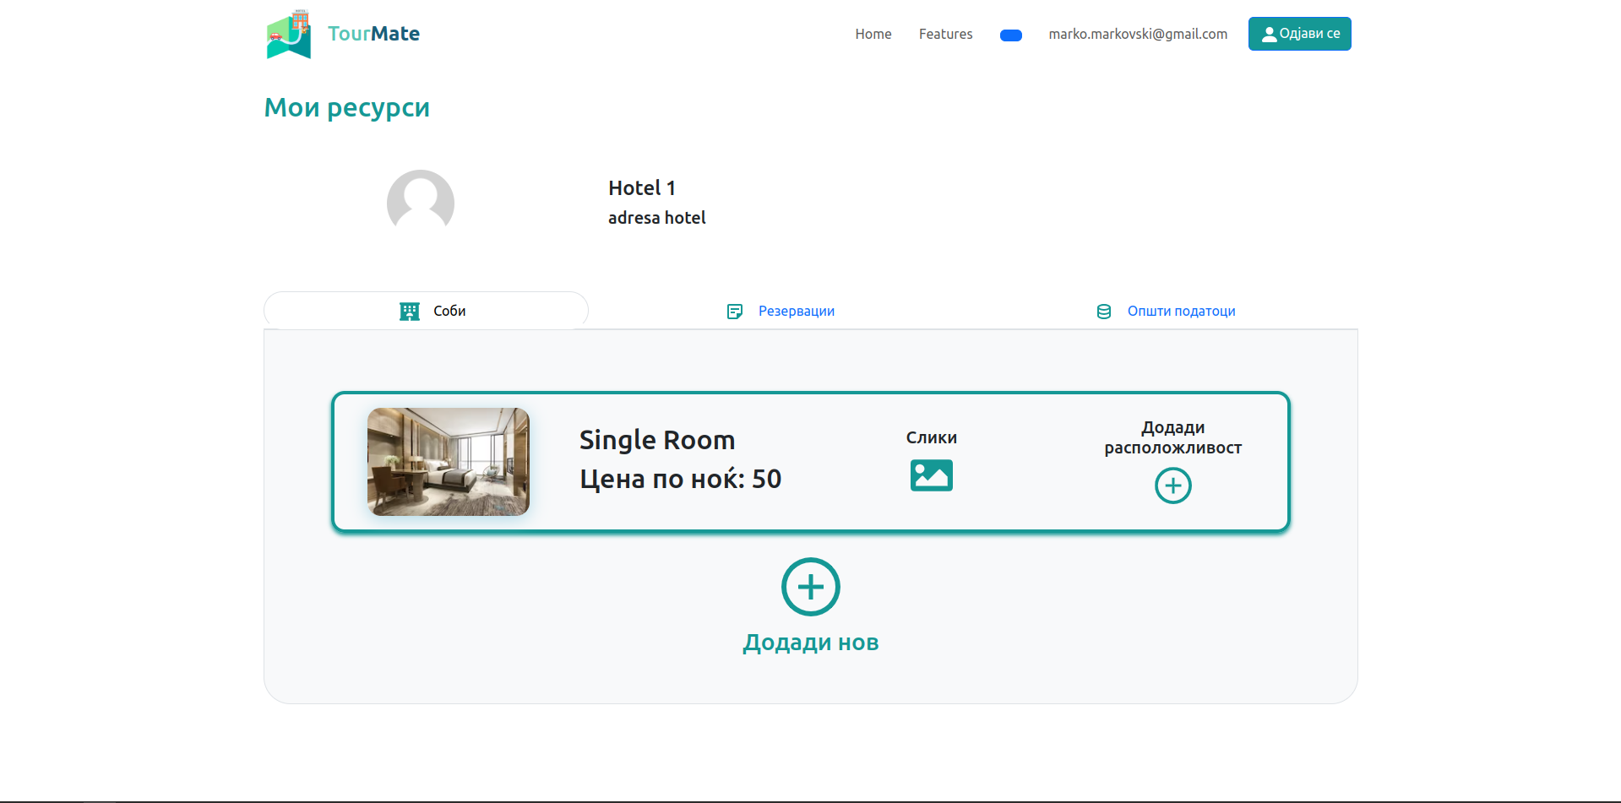This screenshot has height=803, width=1621.
Task: Click the large plus circle above Додади нов
Action: (810, 587)
